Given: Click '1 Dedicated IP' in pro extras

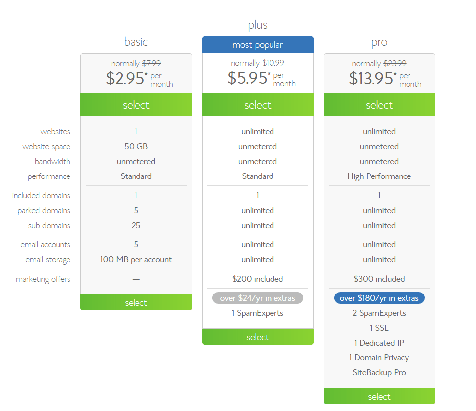Looking at the screenshot, I should pos(379,343).
